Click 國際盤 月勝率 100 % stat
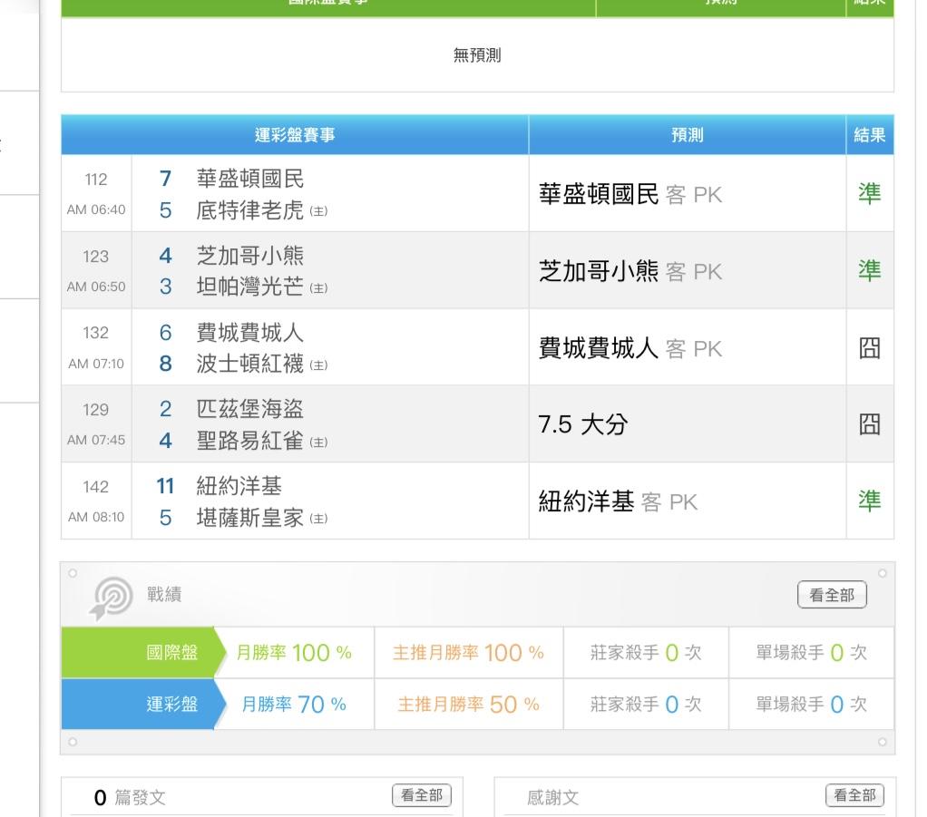The height and width of the screenshot is (817, 927). pyautogui.click(x=294, y=653)
